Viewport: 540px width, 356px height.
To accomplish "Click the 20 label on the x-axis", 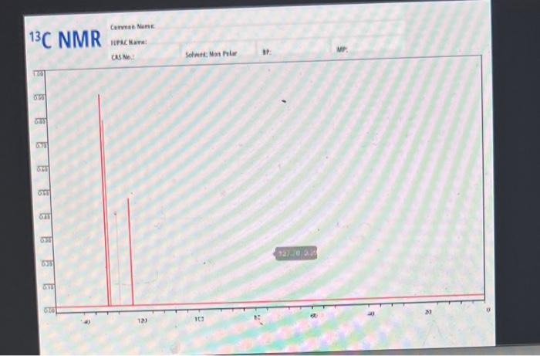I will [x=427, y=311].
